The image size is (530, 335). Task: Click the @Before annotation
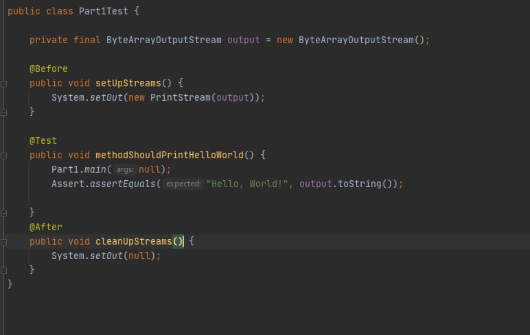(48, 69)
